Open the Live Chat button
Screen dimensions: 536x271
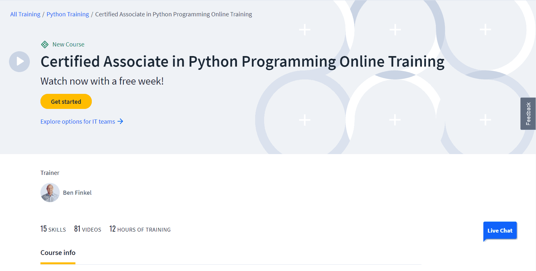[x=500, y=231]
